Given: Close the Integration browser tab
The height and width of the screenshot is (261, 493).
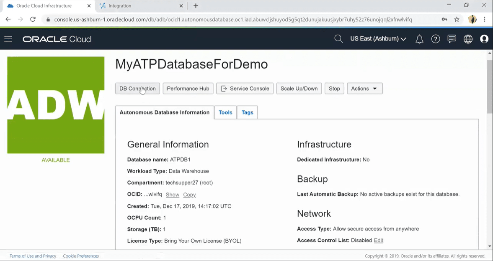Looking at the screenshot, I should 181,6.
